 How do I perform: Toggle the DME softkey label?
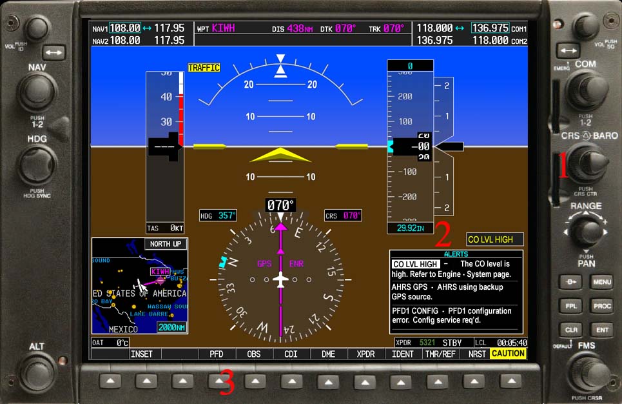pyautogui.click(x=328, y=354)
